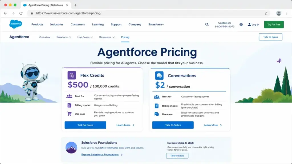Screen dimensions: 292x164
Task: Click the Customer-facing agents text in Conversations
Action: click(195, 97)
